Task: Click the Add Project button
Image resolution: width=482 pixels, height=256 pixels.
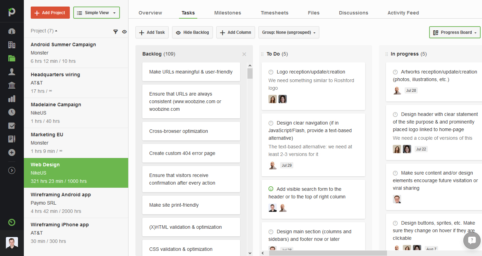Action: (50, 12)
